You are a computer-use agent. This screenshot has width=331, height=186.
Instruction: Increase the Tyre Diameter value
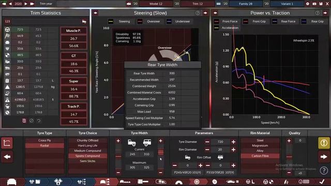(233, 142)
